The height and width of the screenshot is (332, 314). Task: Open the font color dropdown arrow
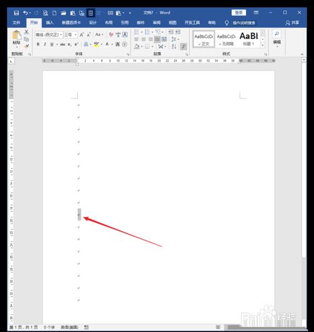[112, 45]
